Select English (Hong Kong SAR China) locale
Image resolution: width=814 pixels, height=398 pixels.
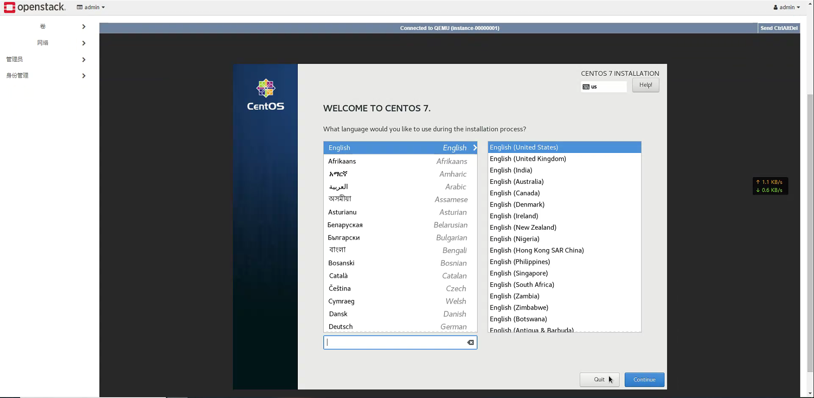pyautogui.click(x=564, y=251)
